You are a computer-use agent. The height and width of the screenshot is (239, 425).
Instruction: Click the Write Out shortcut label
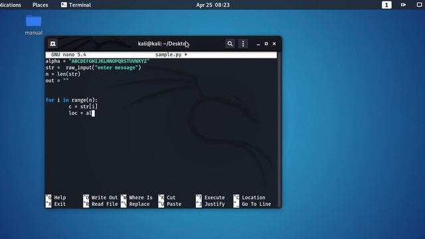click(x=105, y=198)
